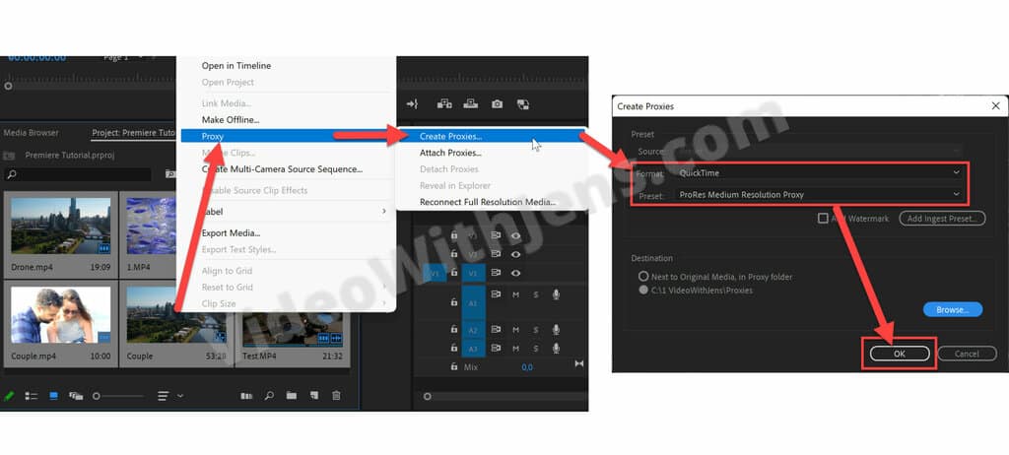Viewport: 1009px width, 455px height.
Task: Click the Add Ingest Preset... button
Action: (x=942, y=219)
